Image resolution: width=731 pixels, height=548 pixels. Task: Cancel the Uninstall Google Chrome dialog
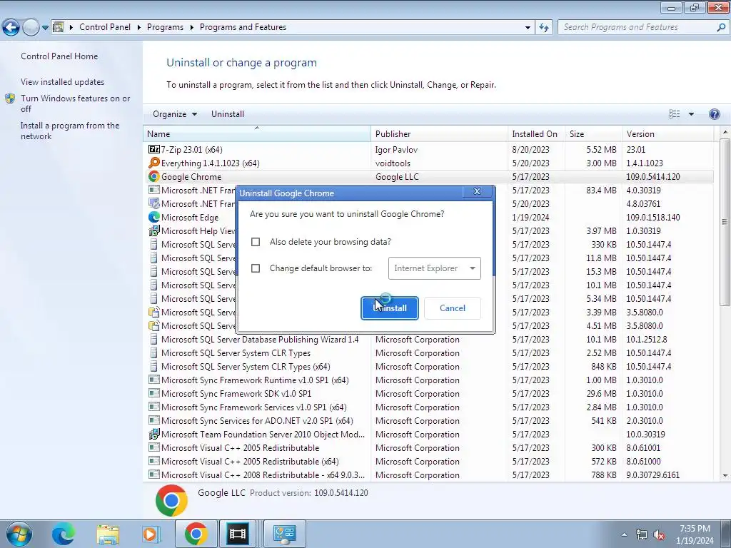tap(452, 308)
